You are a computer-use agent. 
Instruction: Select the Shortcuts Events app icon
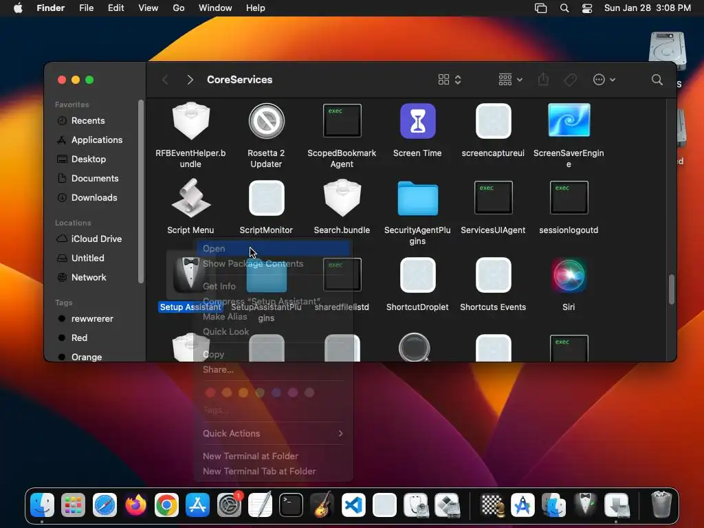pos(493,275)
